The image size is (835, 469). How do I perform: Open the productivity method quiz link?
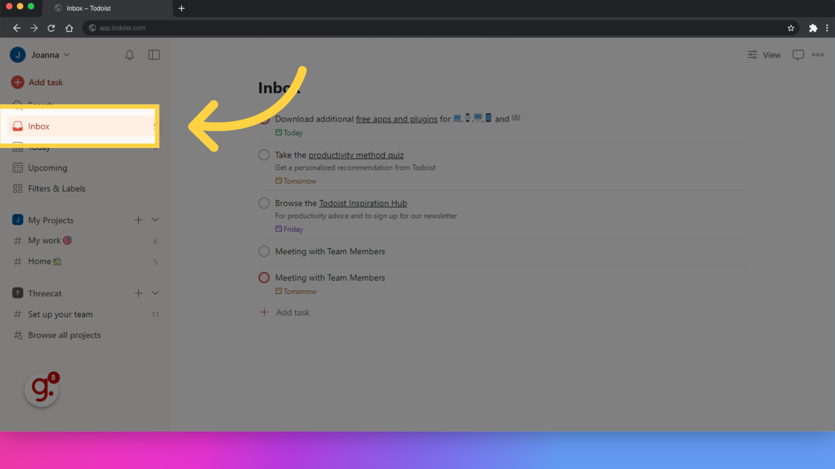[x=356, y=155]
